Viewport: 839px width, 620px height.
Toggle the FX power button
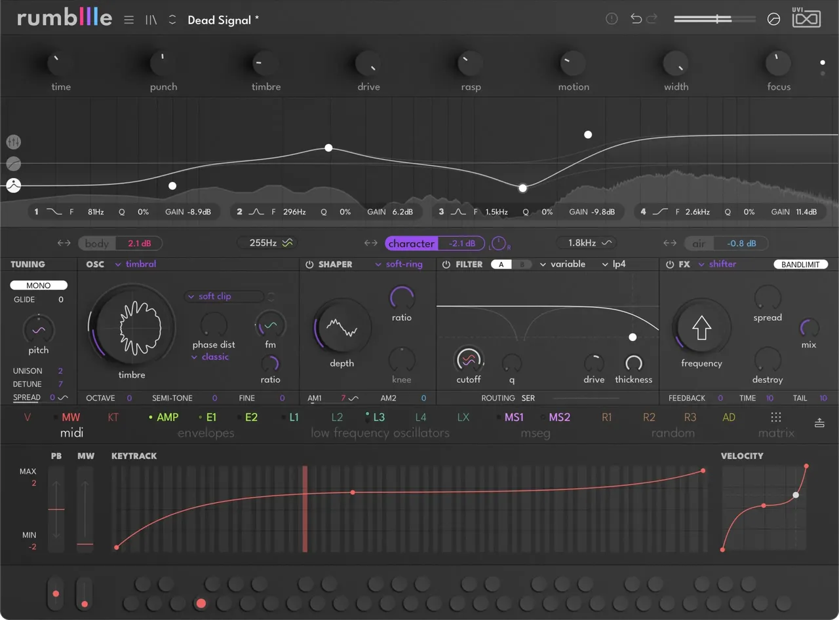coord(670,264)
